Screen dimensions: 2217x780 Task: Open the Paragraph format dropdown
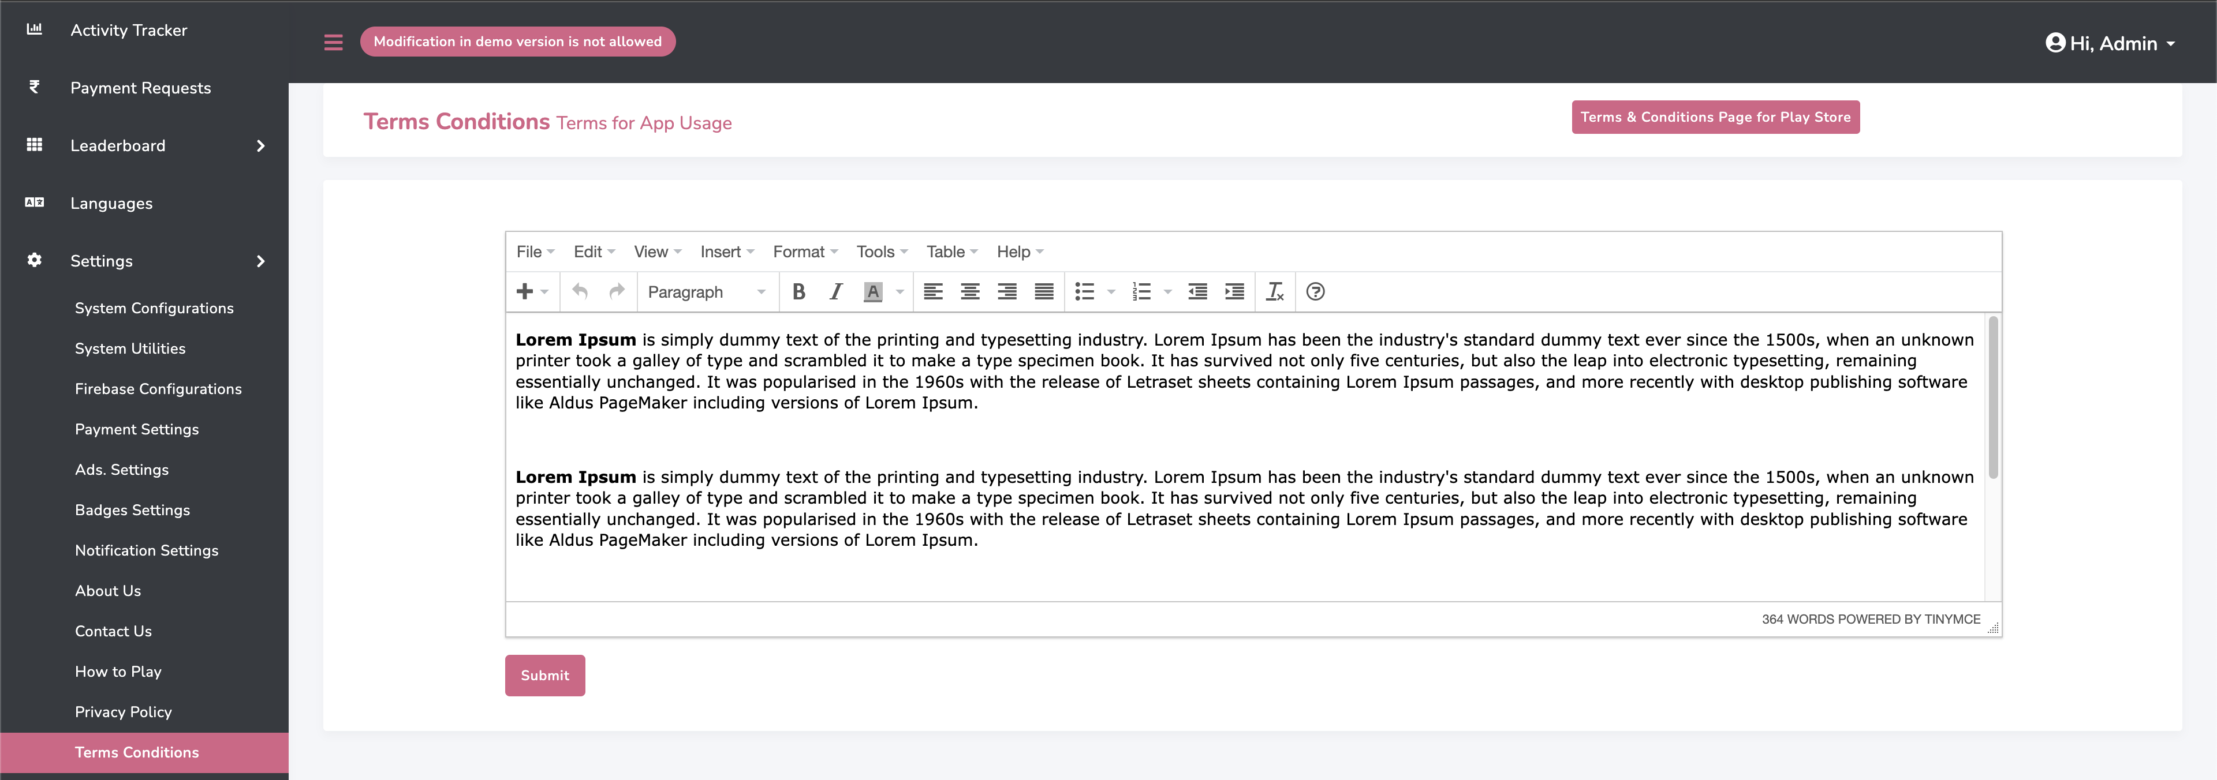706,291
